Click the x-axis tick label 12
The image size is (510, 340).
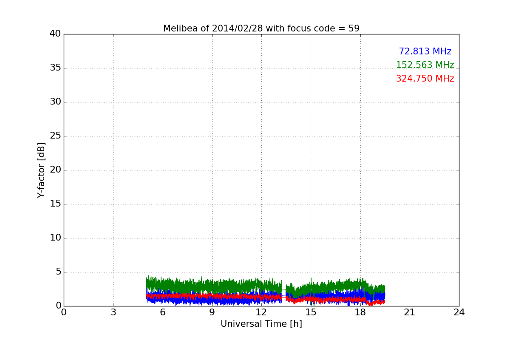click(x=261, y=312)
